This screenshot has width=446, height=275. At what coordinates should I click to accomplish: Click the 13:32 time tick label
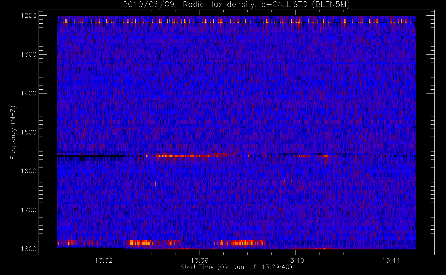coord(104,260)
